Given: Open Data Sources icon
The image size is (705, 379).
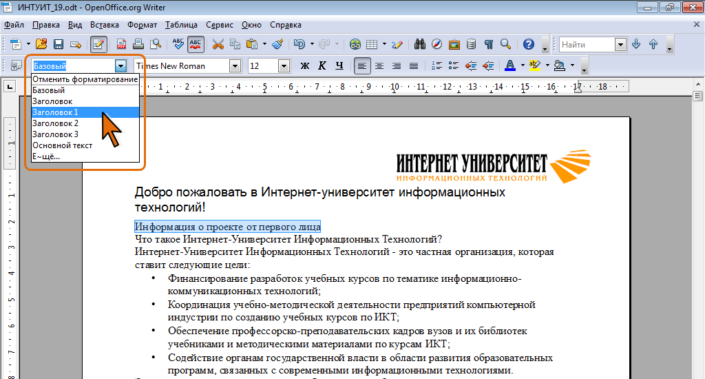Looking at the screenshot, I should pyautogui.click(x=471, y=44).
